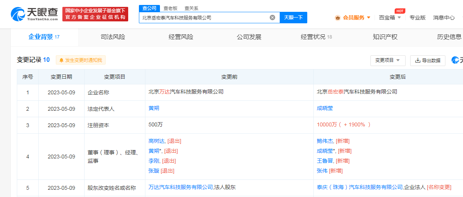
Task: Click the official credit agency red banner
Action: [95, 14]
